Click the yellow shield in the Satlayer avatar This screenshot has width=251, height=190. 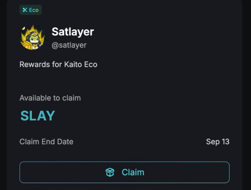pyautogui.click(x=26, y=45)
